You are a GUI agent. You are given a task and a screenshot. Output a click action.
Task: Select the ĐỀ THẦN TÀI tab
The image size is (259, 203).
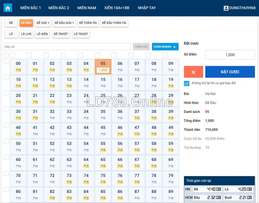tap(88, 23)
